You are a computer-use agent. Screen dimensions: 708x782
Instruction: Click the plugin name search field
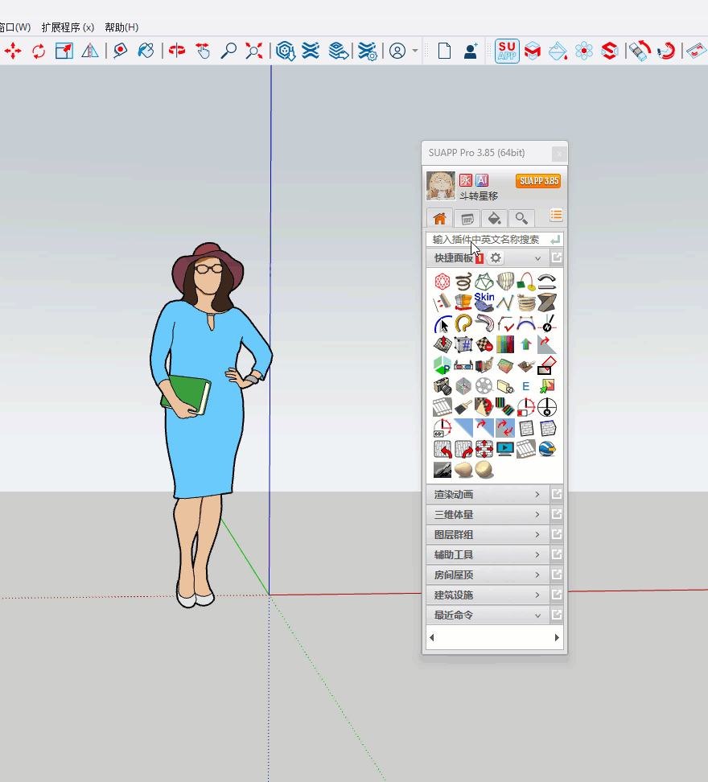click(488, 240)
